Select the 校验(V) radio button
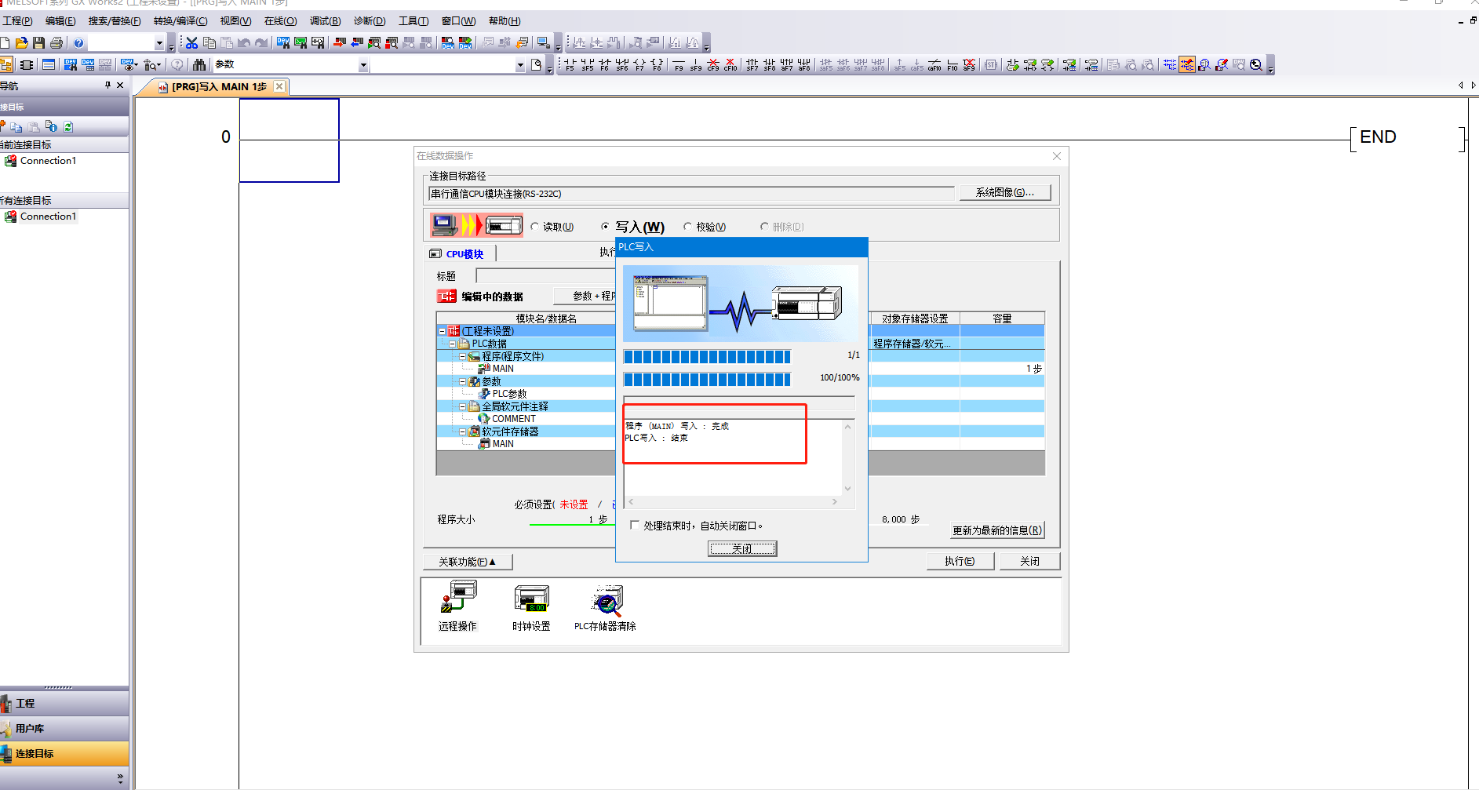 click(x=687, y=227)
